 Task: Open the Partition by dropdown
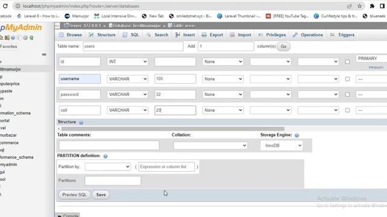[x=108, y=167]
